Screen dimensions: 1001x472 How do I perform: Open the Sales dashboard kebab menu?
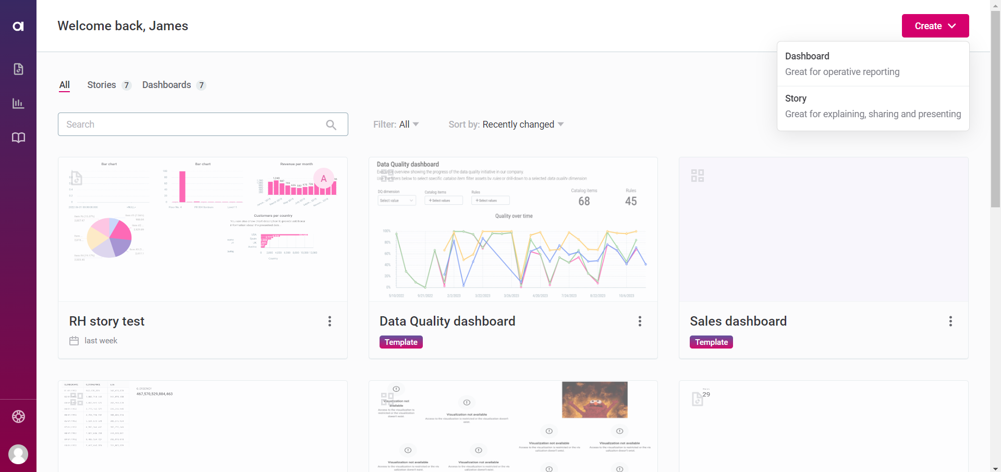950,321
